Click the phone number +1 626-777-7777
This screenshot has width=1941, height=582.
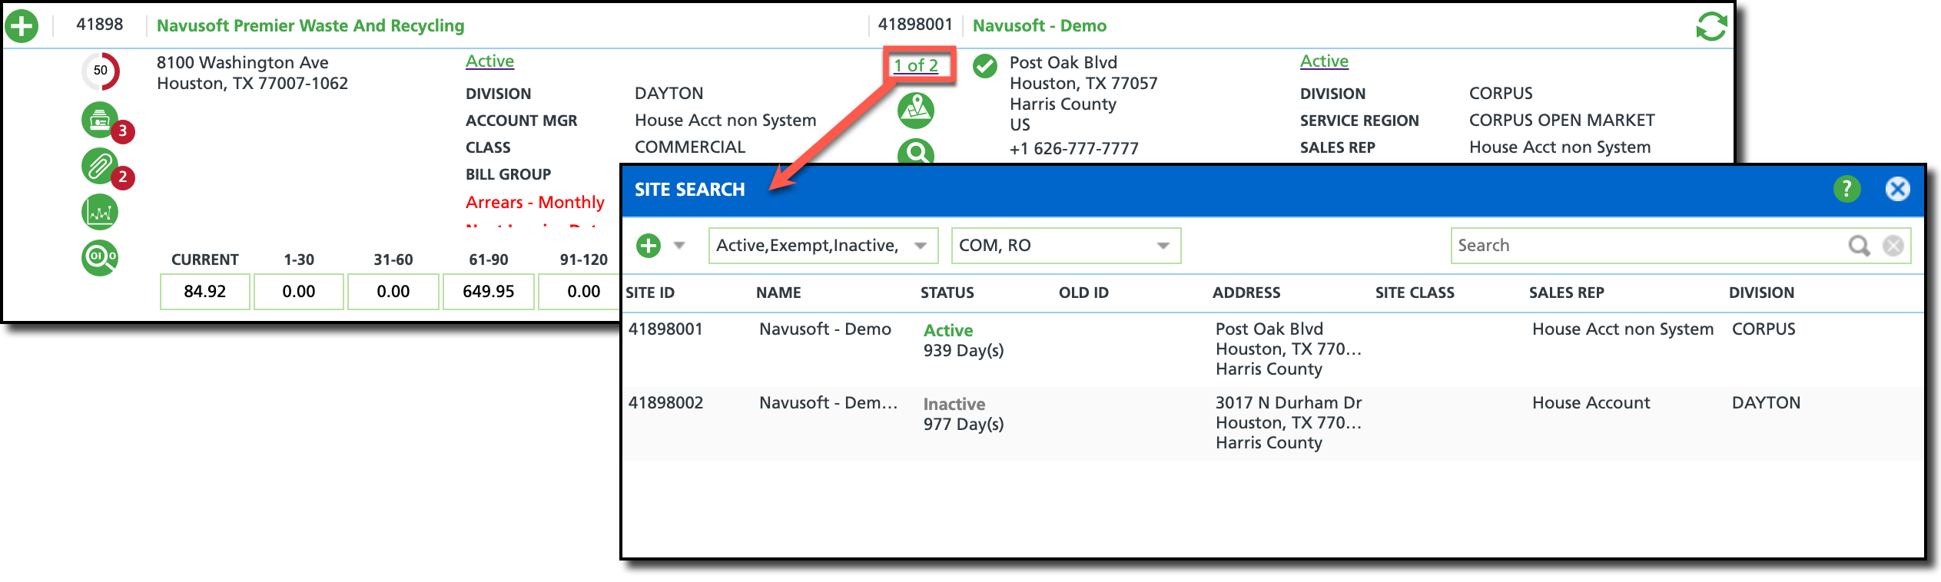pyautogui.click(x=1074, y=149)
